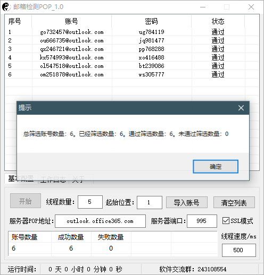This screenshot has width=264, height=275.
Task: Confirm the dialog with 确定 button
Action: click(216, 167)
